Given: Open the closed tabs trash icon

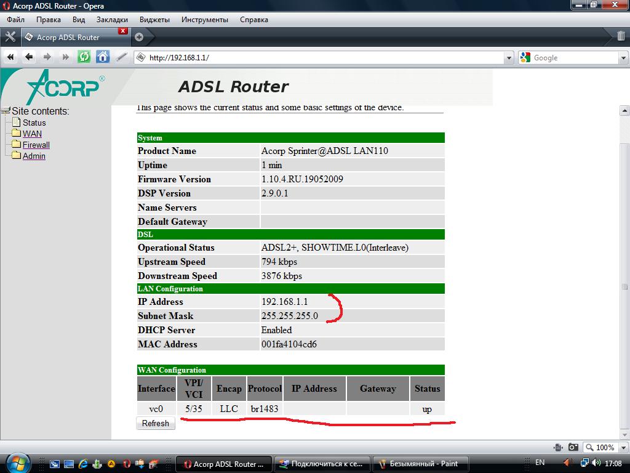Looking at the screenshot, I should (621, 36).
